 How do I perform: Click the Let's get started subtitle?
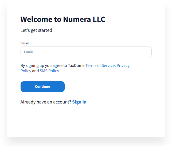pos(36,30)
